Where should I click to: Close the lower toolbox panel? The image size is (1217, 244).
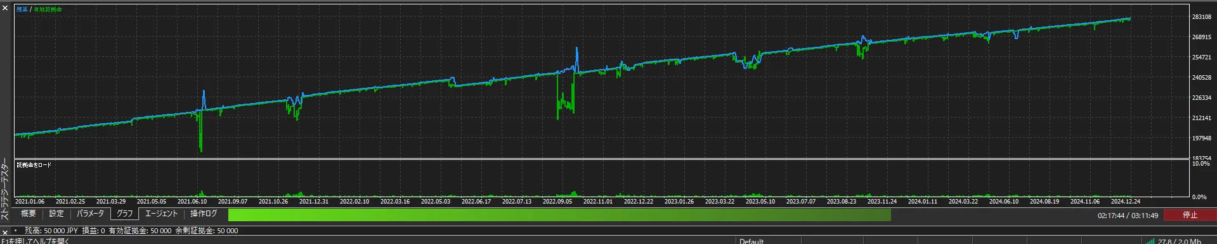[x=6, y=233]
